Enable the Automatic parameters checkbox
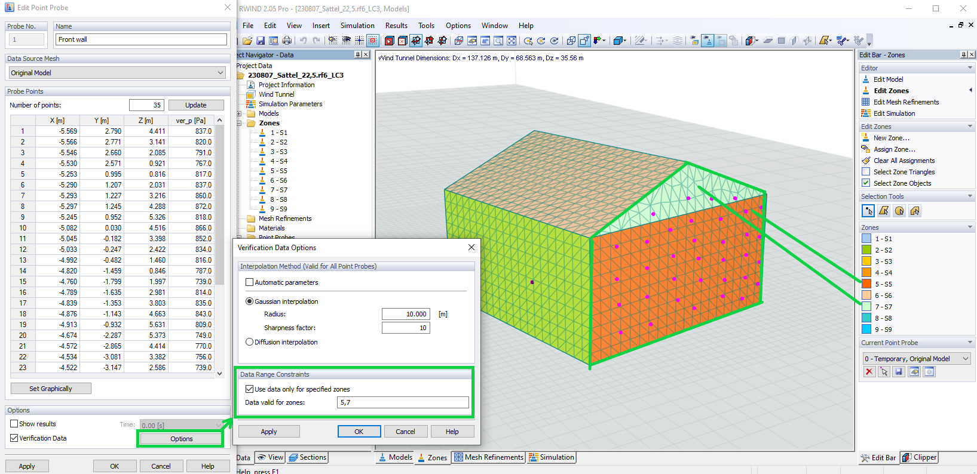Image resolution: width=977 pixels, height=474 pixels. 250,282
